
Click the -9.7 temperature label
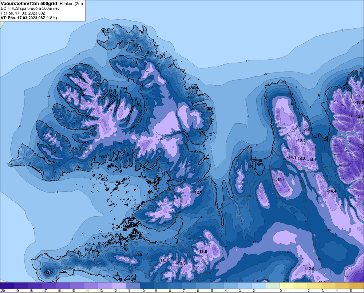click(103, 156)
